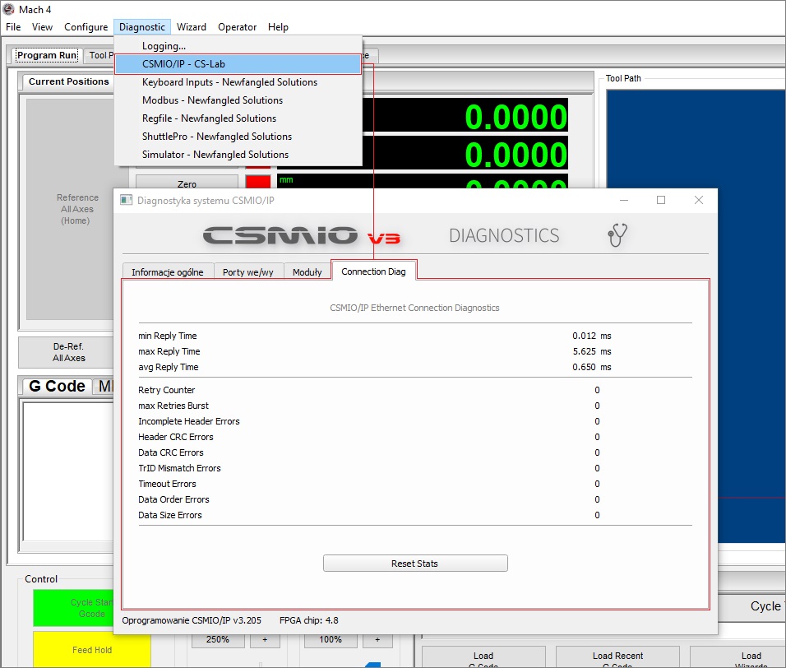Switch to the Program Run tab

click(47, 55)
